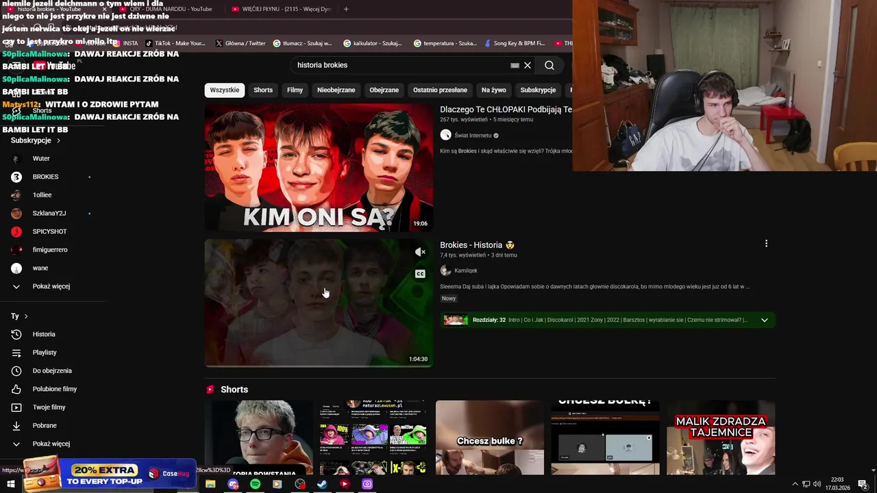Show more subscriptions under wane
Image resolution: width=877 pixels, height=493 pixels.
pyautogui.click(x=51, y=286)
